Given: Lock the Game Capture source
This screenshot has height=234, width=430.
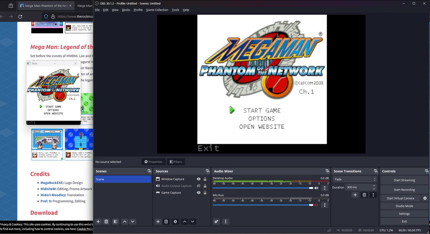Looking at the screenshot, I should pos(205,193).
